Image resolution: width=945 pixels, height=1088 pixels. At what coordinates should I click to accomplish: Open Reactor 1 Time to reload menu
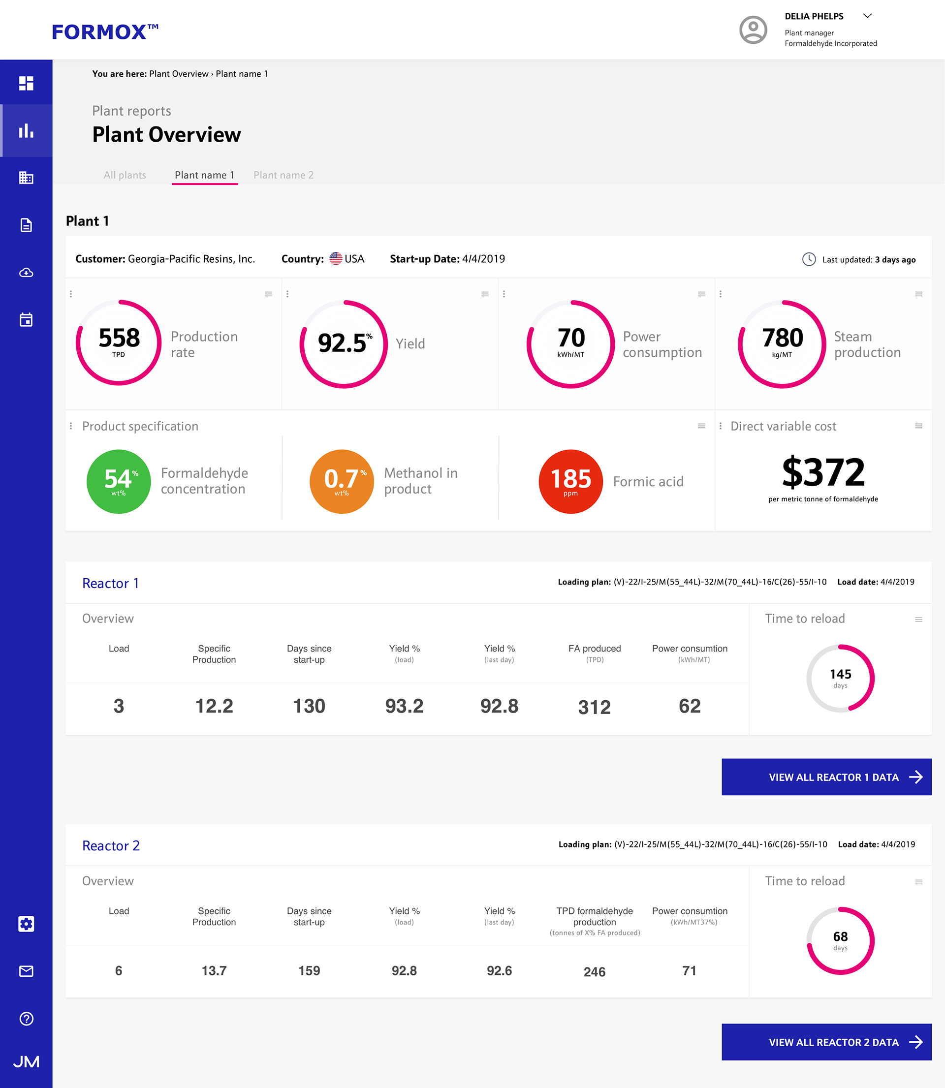pos(918,620)
